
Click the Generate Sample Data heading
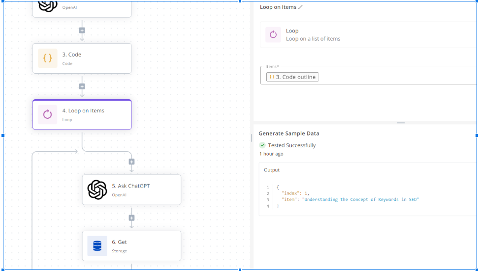(x=289, y=133)
